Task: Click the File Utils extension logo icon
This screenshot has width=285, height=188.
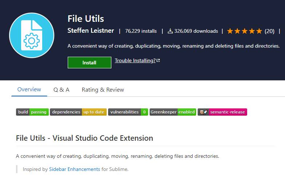Action: 32,35
